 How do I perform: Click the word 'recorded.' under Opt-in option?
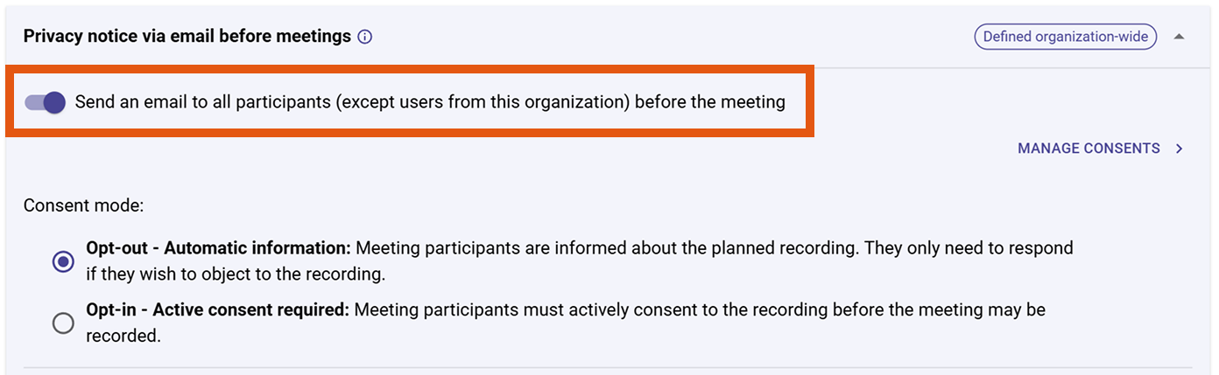tap(123, 336)
